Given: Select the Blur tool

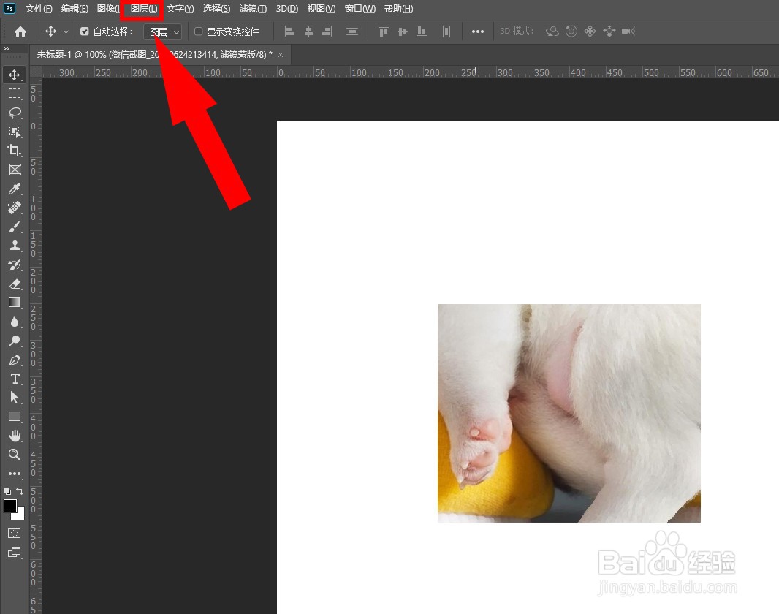Looking at the screenshot, I should [15, 322].
